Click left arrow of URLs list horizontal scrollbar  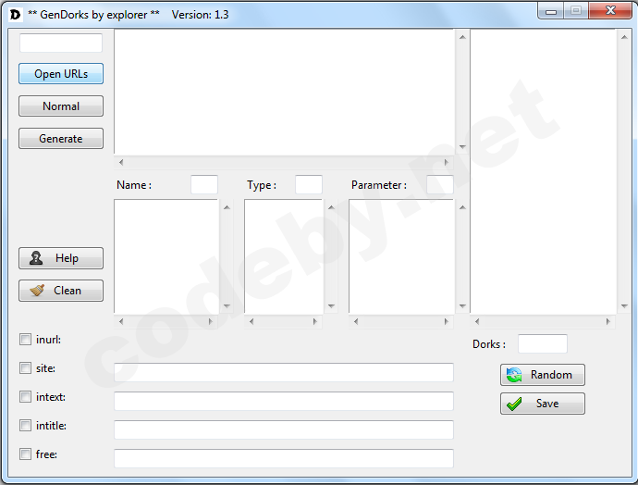pos(121,163)
